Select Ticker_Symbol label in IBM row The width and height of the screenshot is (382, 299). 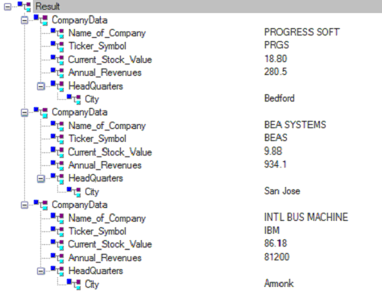click(x=98, y=231)
